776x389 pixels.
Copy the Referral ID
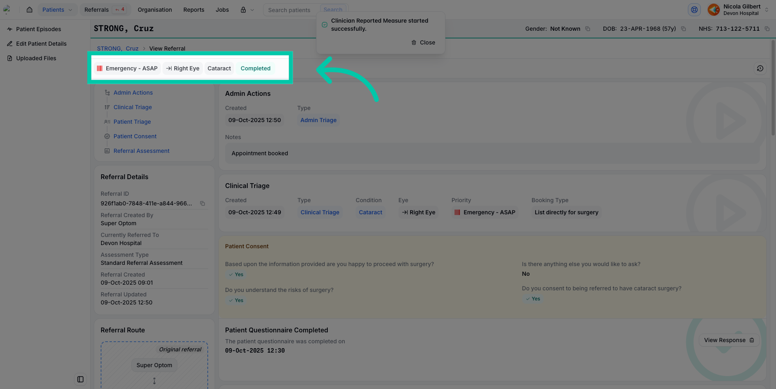pyautogui.click(x=202, y=203)
